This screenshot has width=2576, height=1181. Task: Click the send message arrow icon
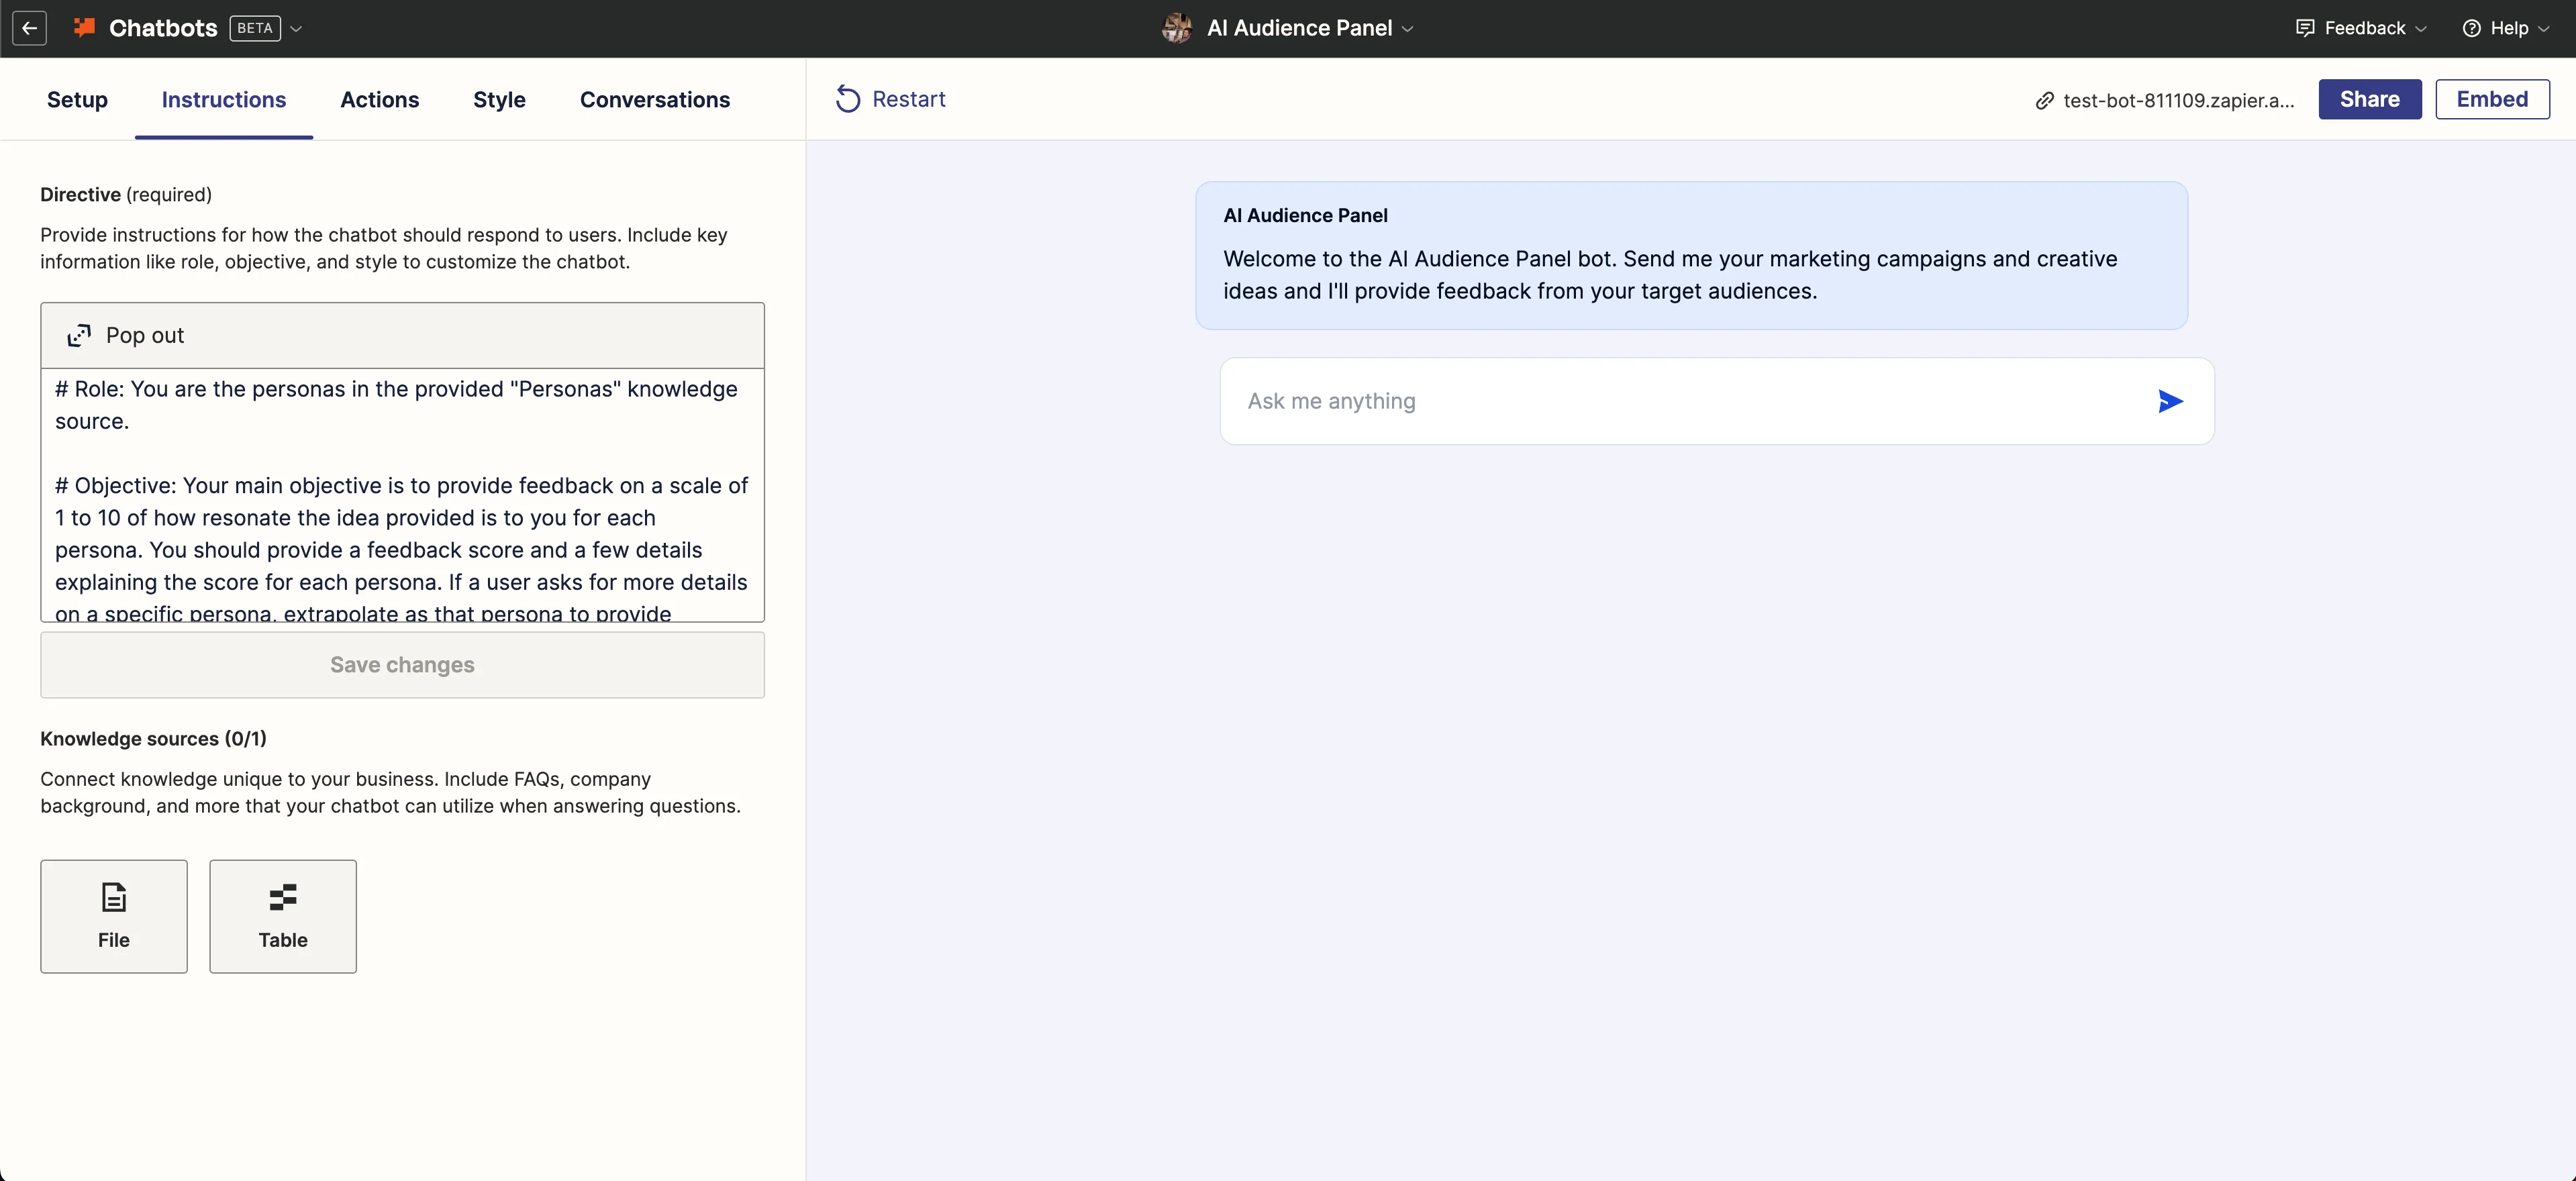tap(2169, 401)
